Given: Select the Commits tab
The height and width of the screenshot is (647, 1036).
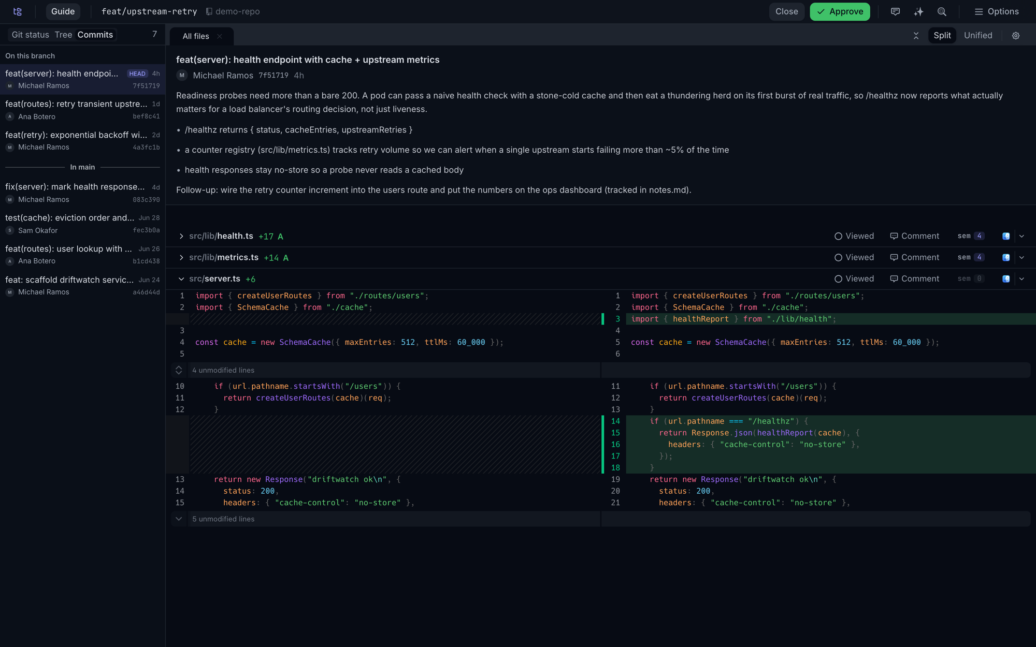Looking at the screenshot, I should pyautogui.click(x=95, y=35).
